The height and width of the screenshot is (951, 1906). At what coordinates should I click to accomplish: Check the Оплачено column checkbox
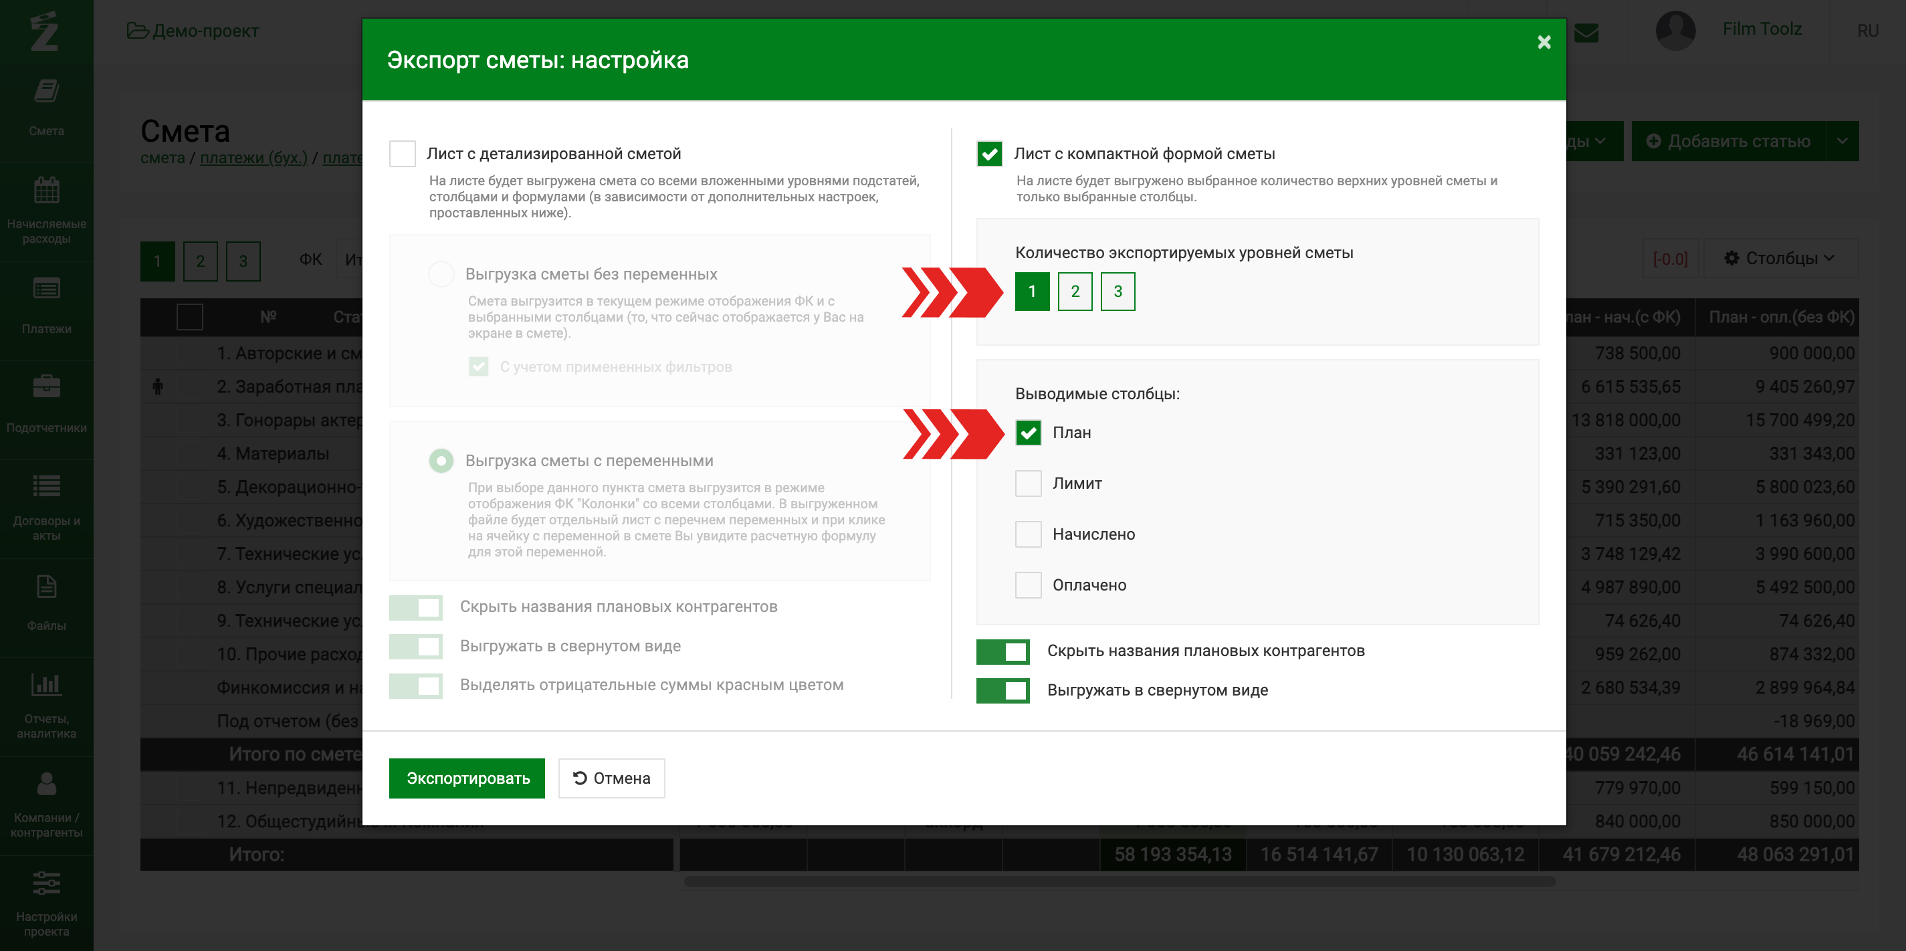[1028, 585]
